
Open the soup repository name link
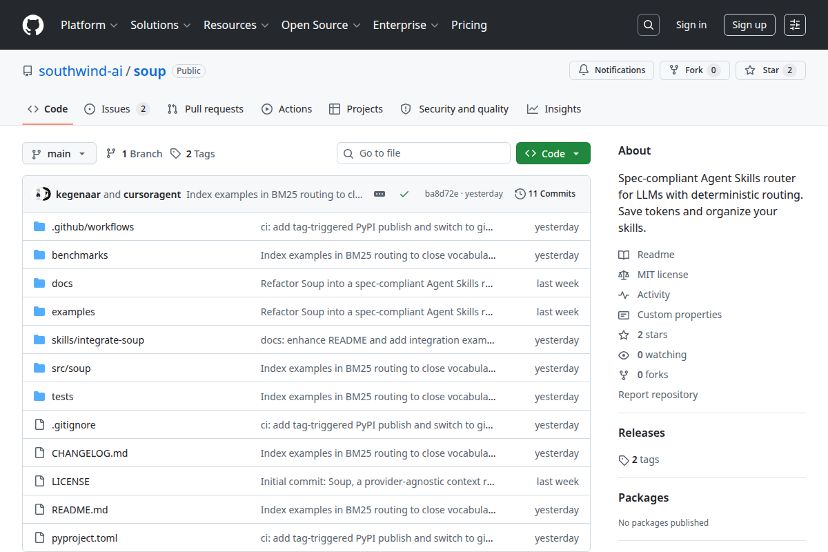point(150,71)
